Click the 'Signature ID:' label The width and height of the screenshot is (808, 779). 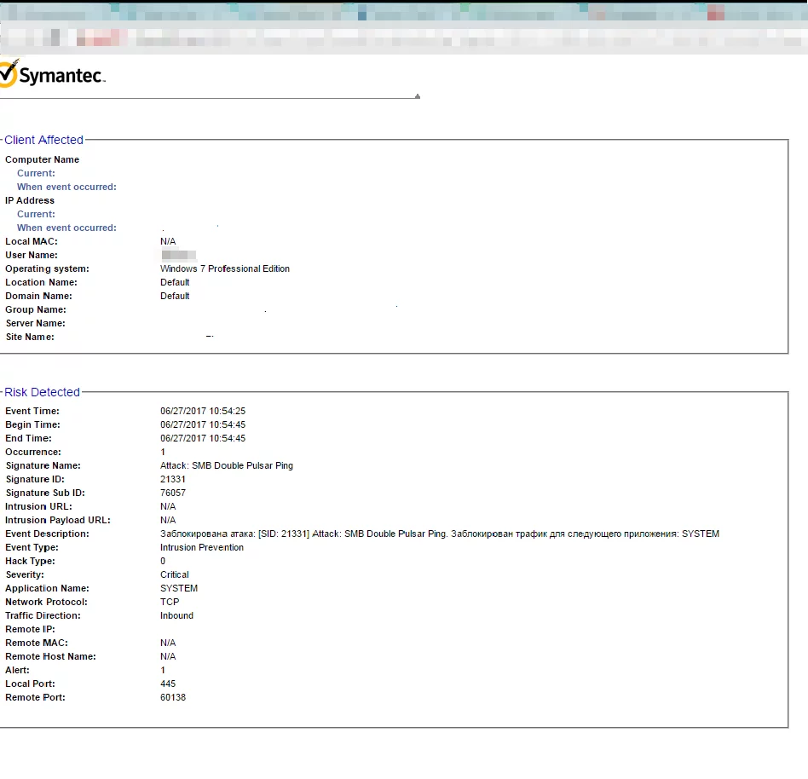coord(35,479)
